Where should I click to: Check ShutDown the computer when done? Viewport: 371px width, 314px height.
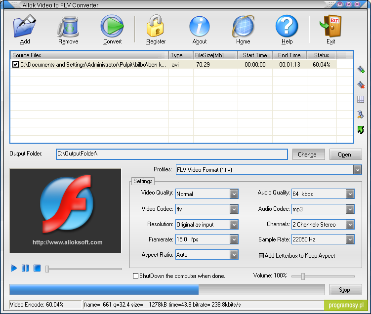(135, 276)
